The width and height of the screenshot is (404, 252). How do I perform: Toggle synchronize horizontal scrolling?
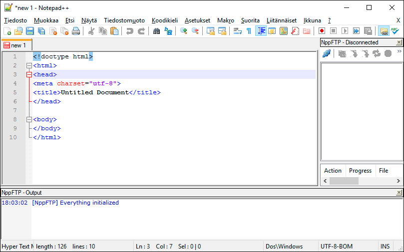[x=222, y=31]
